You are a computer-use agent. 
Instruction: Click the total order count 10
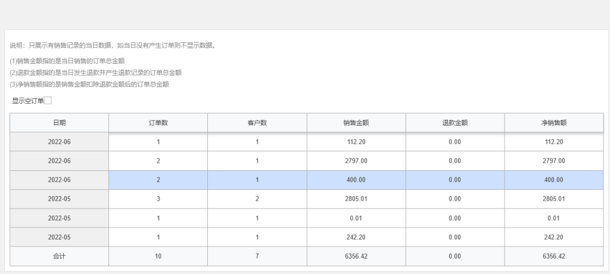point(158,256)
